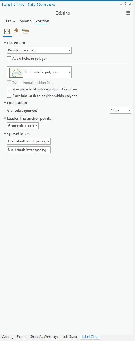This screenshot has height=341, width=135.
Task: Open the Regular placement dropdown
Action: (39, 50)
